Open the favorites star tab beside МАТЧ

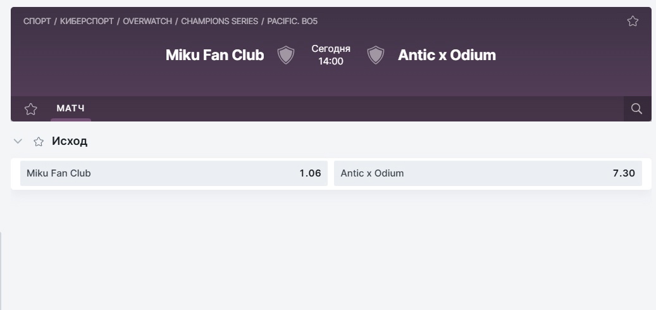(x=30, y=109)
